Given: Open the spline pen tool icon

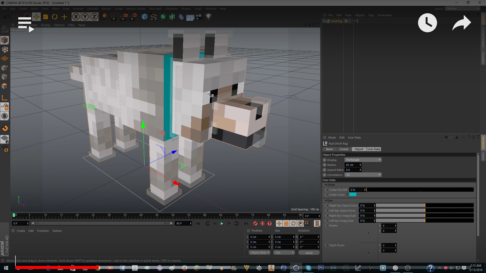Looking at the screenshot, I should click(x=154, y=17).
